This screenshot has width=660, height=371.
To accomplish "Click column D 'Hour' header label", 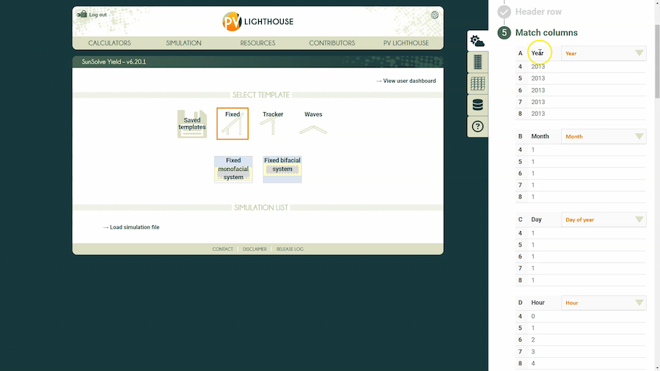I will [538, 302].
